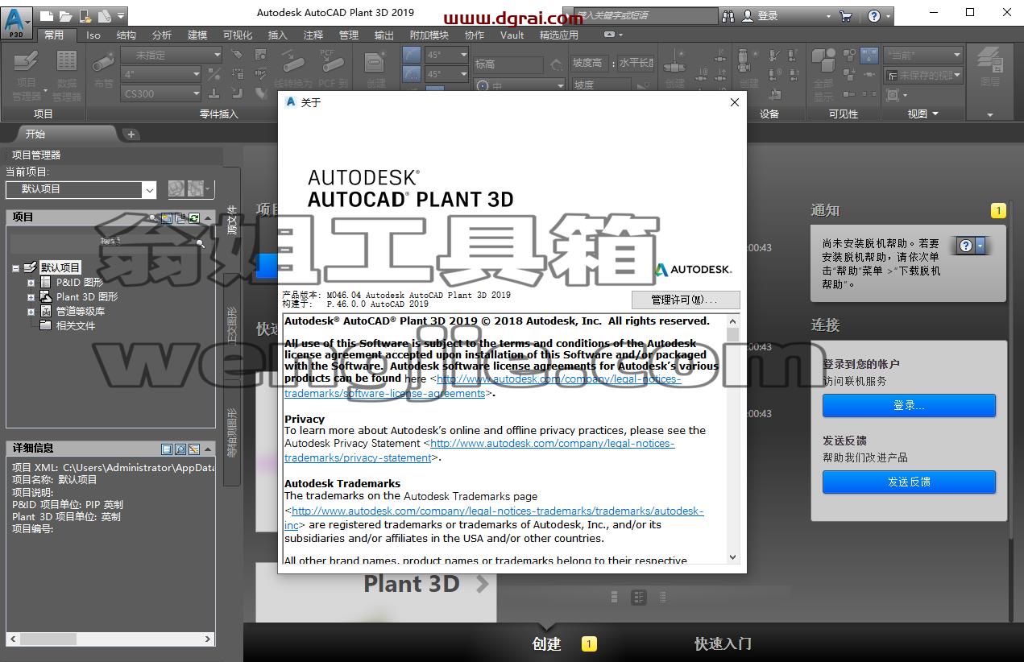Collapse the 默认项目 root tree node
Image resolution: width=1024 pixels, height=662 pixels.
point(16,268)
